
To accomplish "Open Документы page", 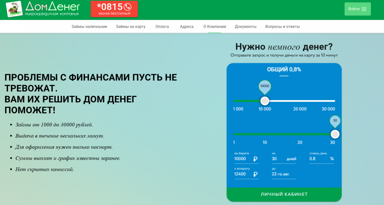I will point(246,27).
